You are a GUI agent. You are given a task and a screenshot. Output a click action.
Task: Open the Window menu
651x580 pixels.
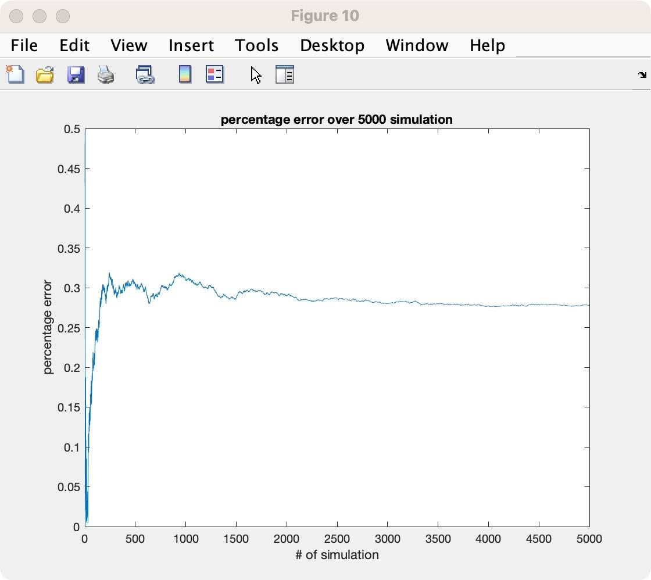417,45
